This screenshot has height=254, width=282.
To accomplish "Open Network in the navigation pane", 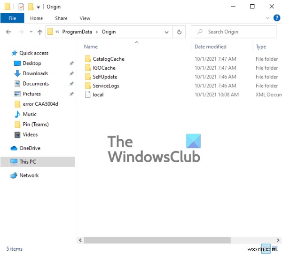I will 29,175.
